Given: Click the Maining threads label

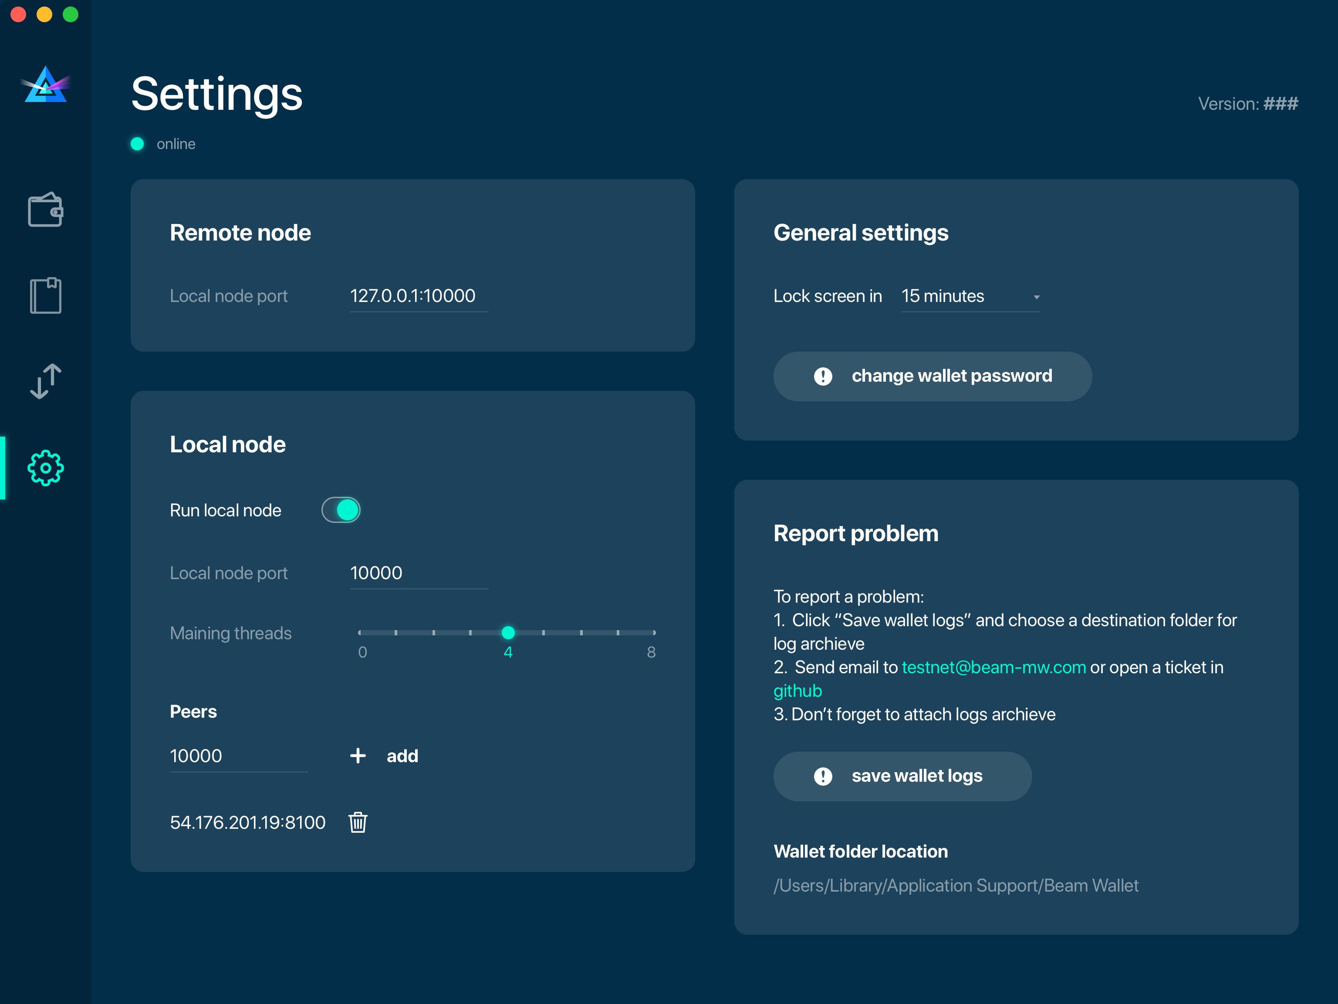Looking at the screenshot, I should (x=230, y=633).
